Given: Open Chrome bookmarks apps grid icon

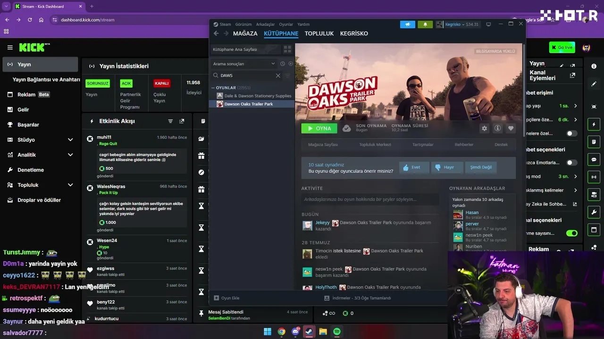Looking at the screenshot, I should click(6, 32).
